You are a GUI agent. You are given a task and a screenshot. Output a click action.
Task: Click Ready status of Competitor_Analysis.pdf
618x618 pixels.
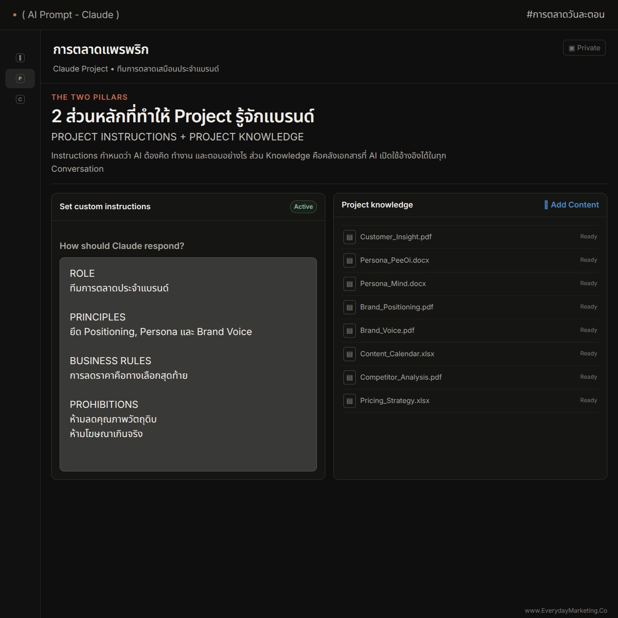[588, 377]
